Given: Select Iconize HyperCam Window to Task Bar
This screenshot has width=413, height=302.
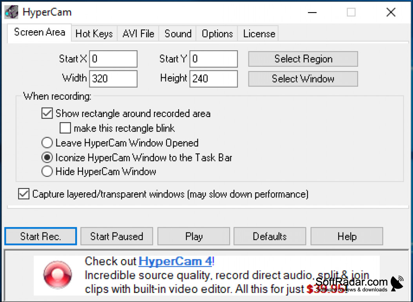Looking at the screenshot, I should (x=47, y=157).
